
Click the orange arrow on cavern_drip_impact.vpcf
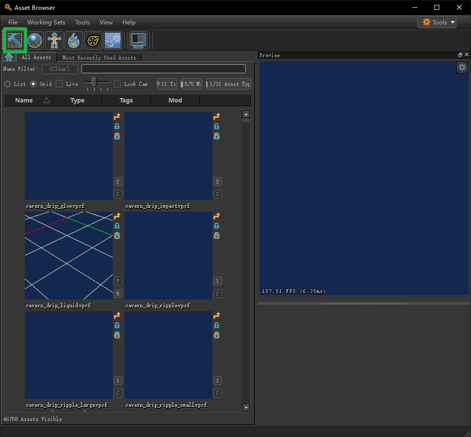217,117
